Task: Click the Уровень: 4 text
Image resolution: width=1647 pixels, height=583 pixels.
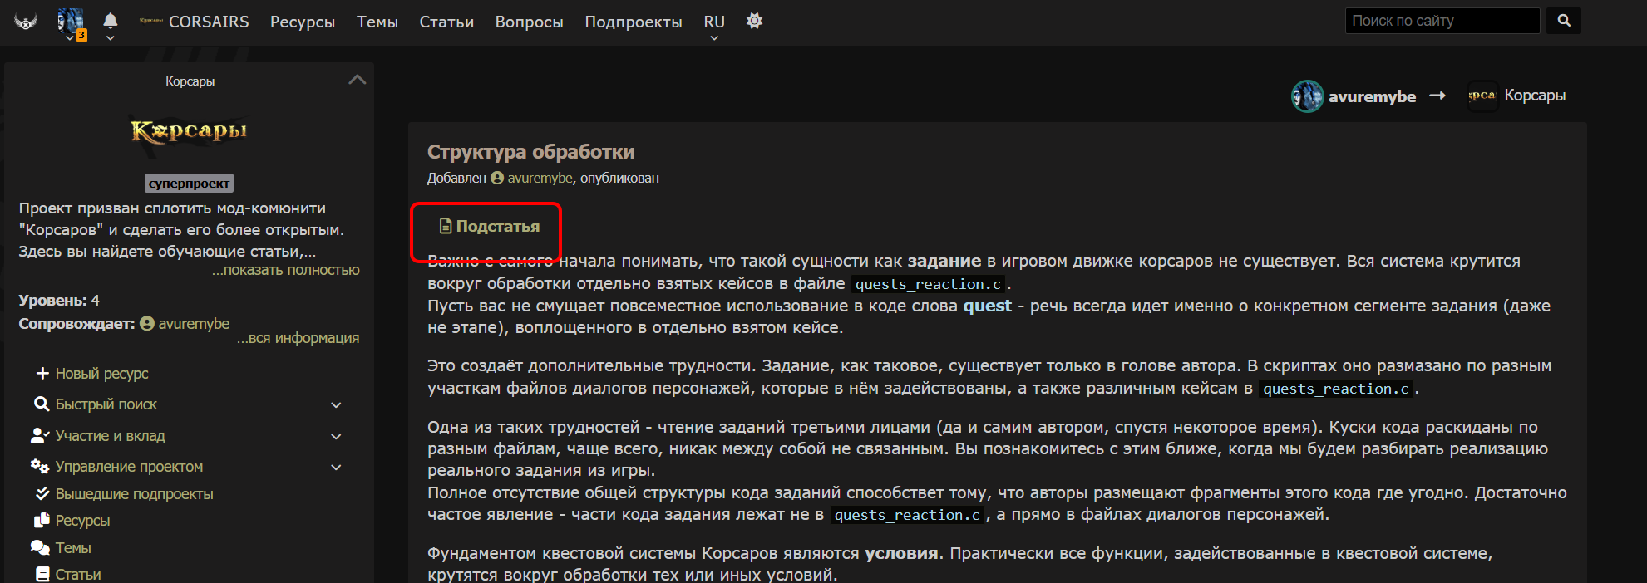Action: [x=59, y=301]
